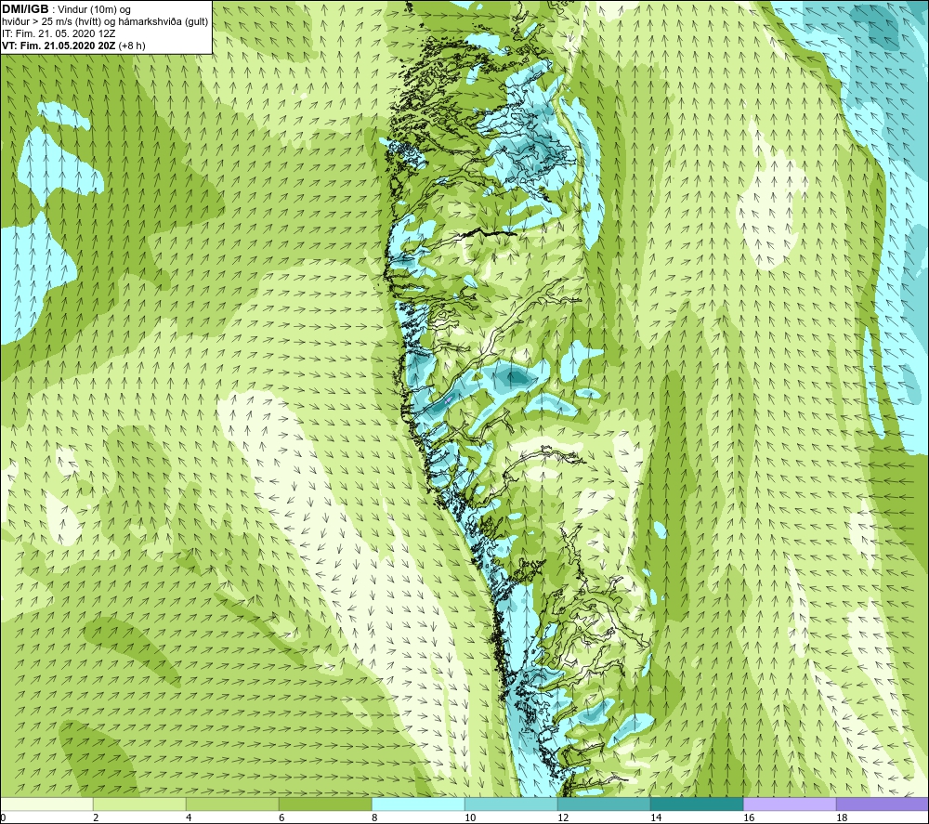Click the title line "DMI/IGB : Vindur (10m) og"
Image resolution: width=929 pixels, height=824 pixels.
(x=66, y=9)
